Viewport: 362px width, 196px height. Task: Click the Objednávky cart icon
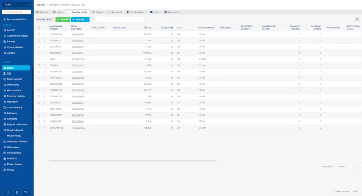click(4, 147)
